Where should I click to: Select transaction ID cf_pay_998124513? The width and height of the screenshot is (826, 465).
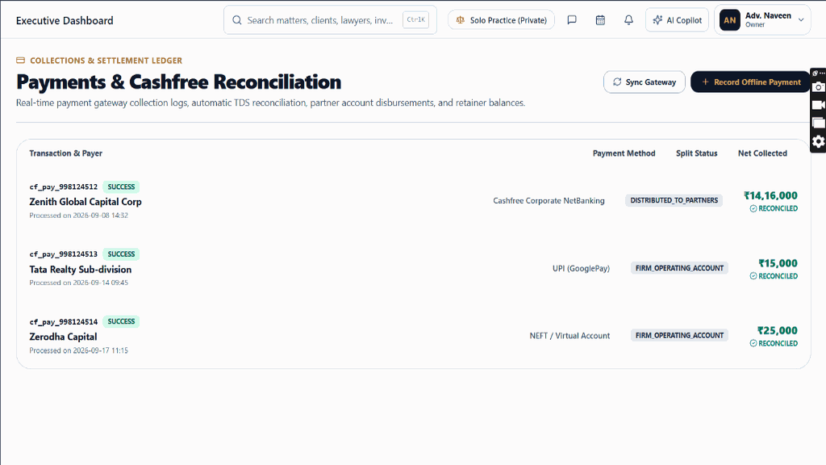(x=63, y=254)
